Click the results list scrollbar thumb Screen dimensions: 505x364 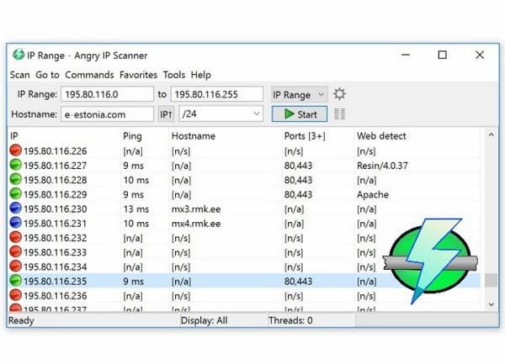pos(491,280)
